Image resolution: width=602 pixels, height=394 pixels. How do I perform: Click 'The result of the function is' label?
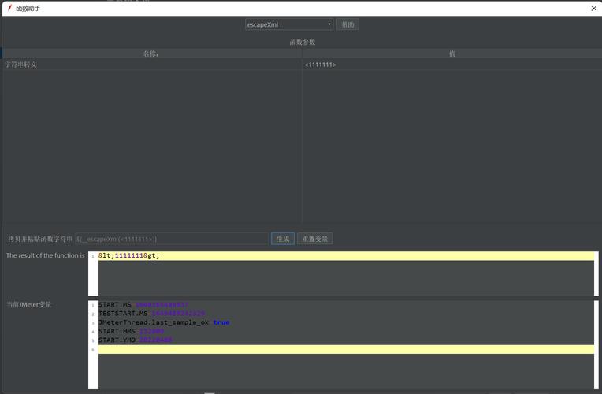pos(45,255)
